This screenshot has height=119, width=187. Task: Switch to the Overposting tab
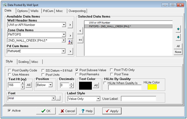point(77,11)
